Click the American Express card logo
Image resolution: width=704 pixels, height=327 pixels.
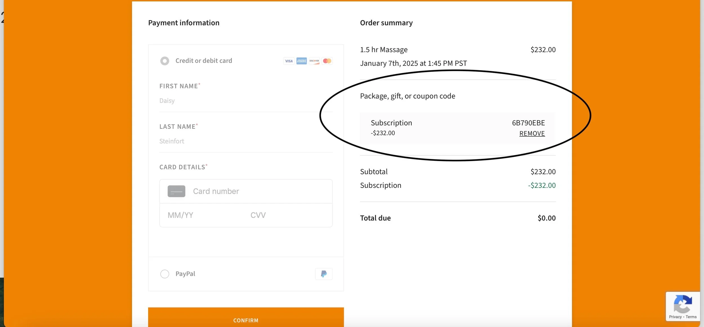point(301,61)
